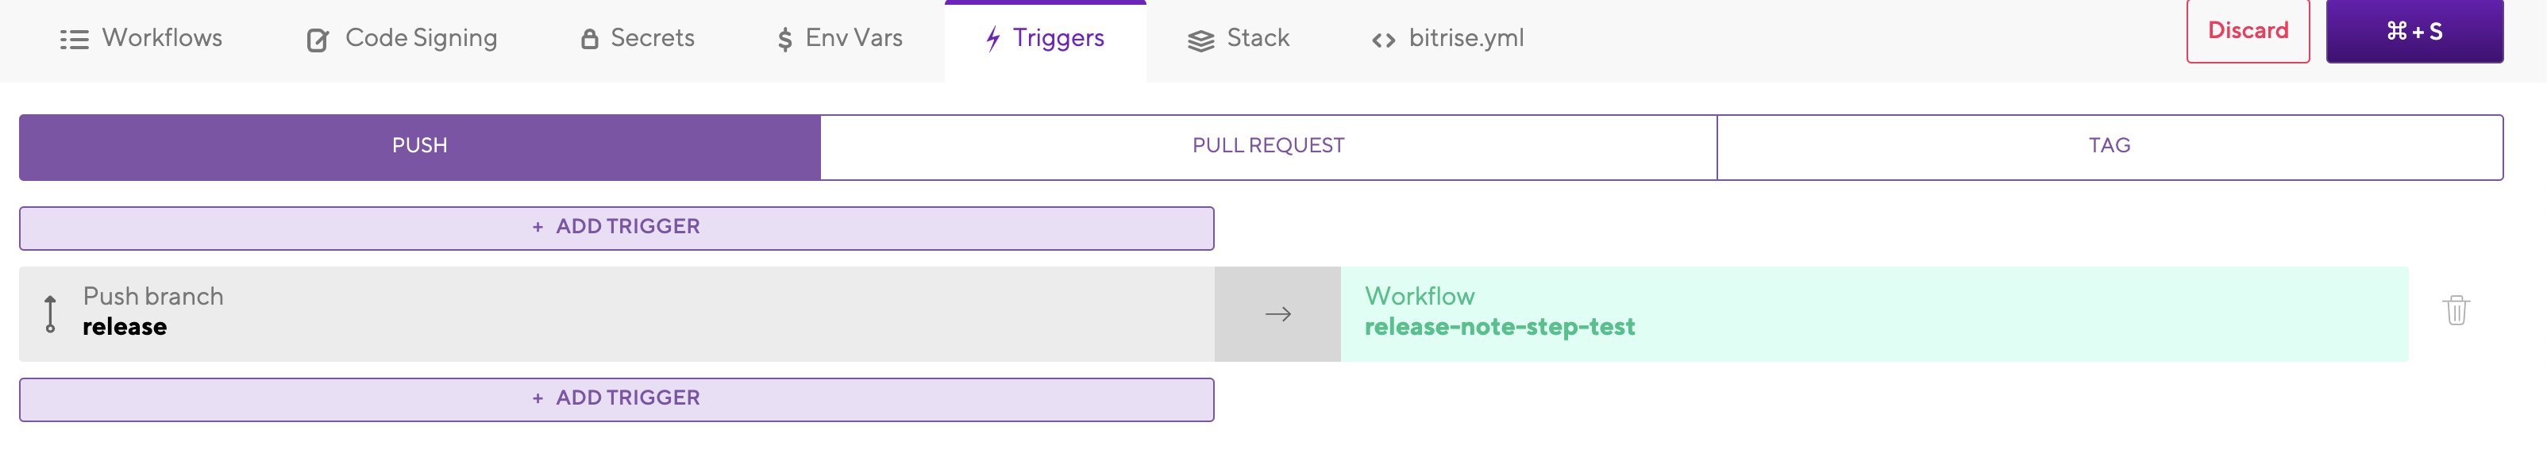Switch to the TAG trigger type
Image resolution: width=2547 pixels, height=457 pixels.
(2108, 146)
